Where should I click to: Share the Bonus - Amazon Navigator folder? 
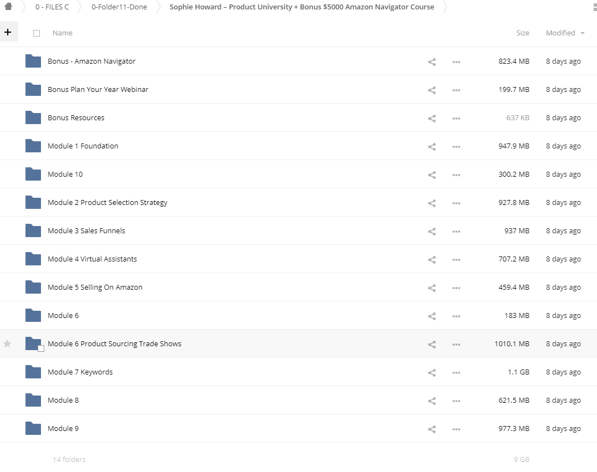click(432, 61)
